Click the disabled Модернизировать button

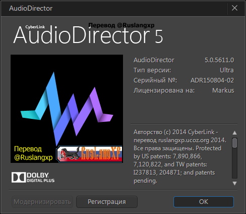coord(42,202)
